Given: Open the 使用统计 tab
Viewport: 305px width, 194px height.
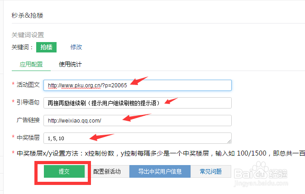Looking at the screenshot, I should pos(70,64).
